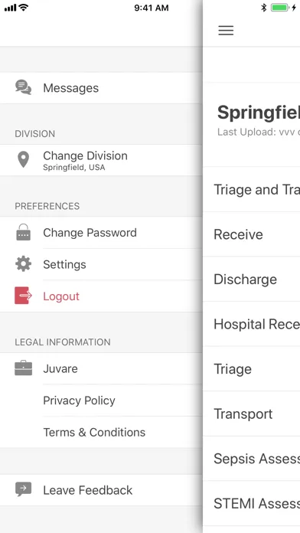Select the Receive row

pyautogui.click(x=252, y=234)
